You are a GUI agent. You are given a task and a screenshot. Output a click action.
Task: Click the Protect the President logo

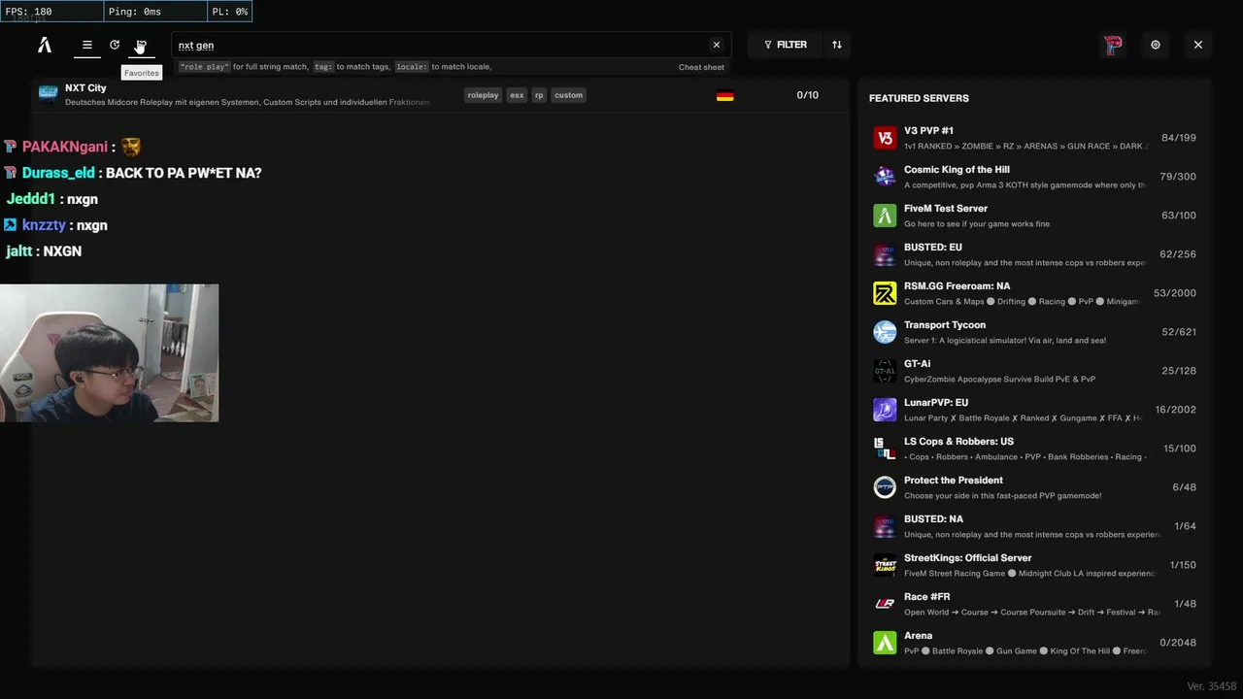(885, 487)
